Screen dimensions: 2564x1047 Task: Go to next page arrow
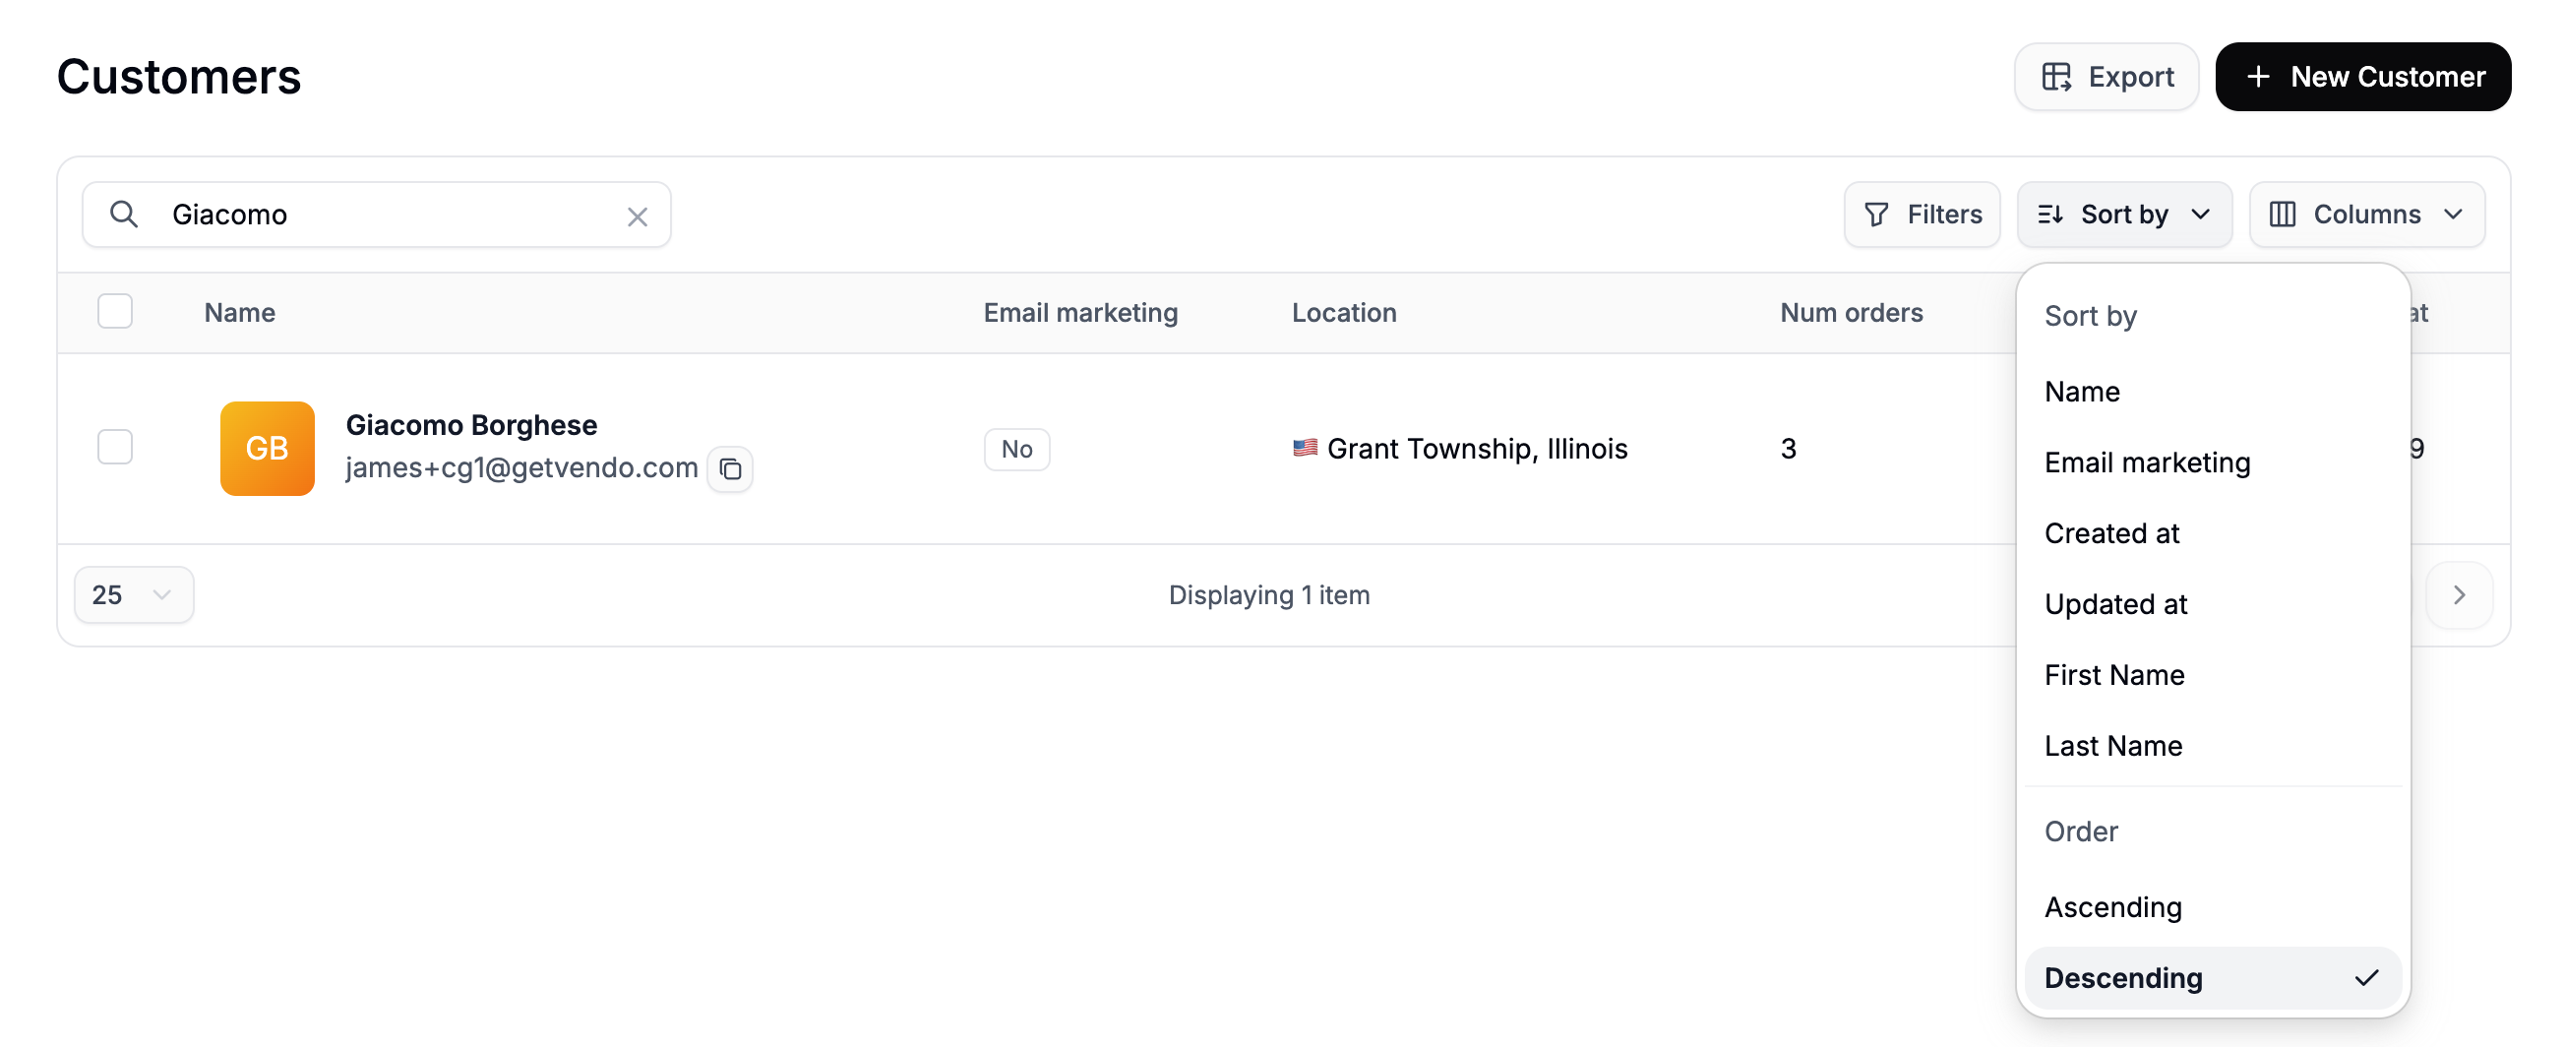click(x=2459, y=595)
